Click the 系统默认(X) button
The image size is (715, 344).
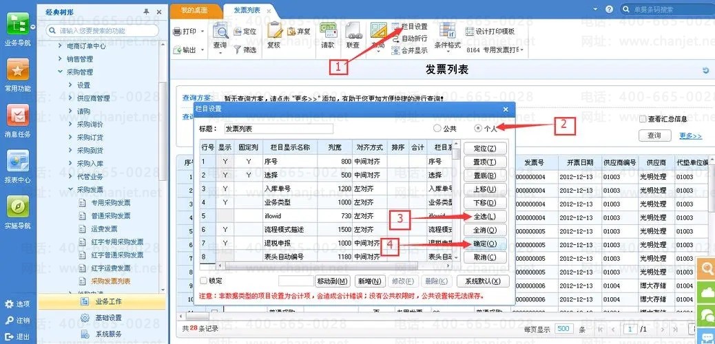(x=484, y=281)
